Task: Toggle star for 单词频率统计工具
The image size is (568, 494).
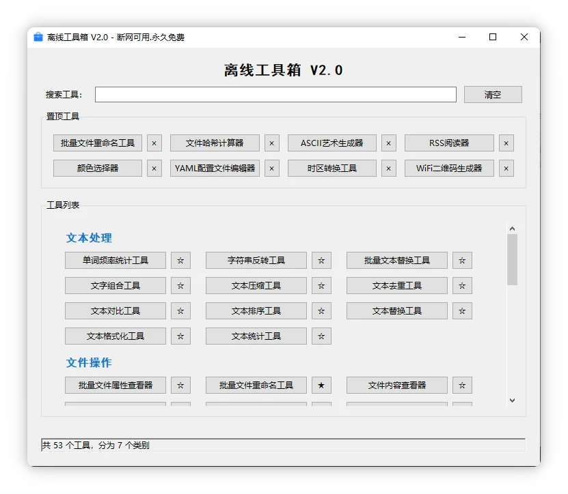Action: click(x=180, y=261)
